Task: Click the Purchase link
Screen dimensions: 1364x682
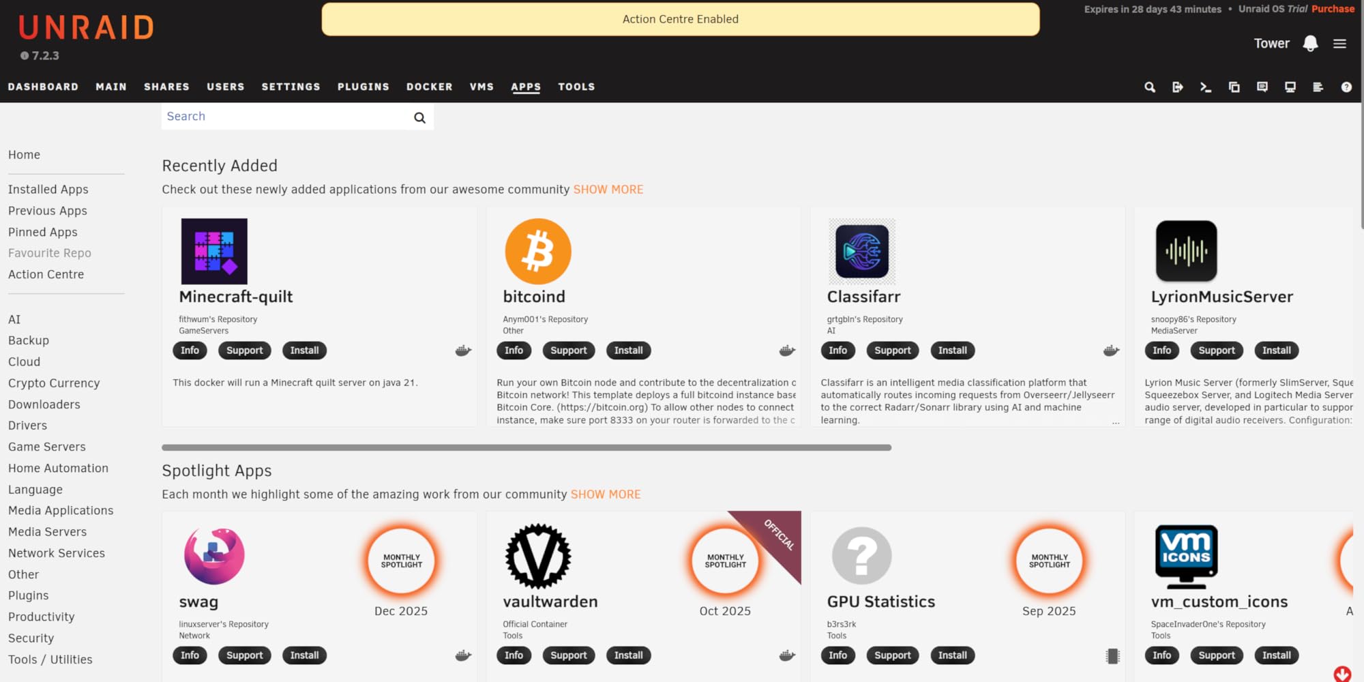Action: pyautogui.click(x=1333, y=9)
